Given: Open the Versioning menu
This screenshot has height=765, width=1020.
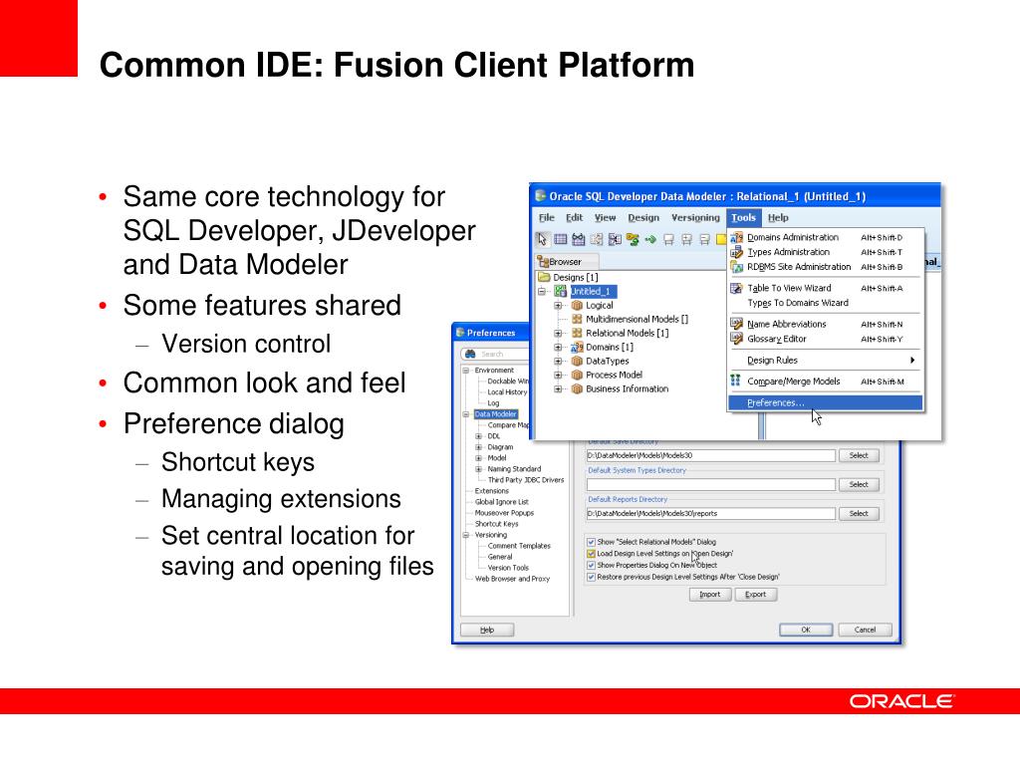Looking at the screenshot, I should pos(695,218).
